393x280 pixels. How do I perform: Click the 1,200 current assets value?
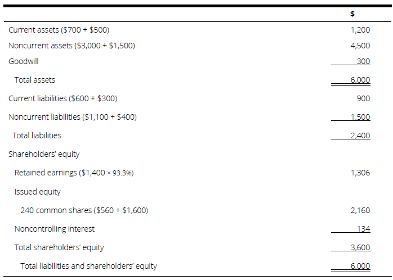pyautogui.click(x=360, y=30)
